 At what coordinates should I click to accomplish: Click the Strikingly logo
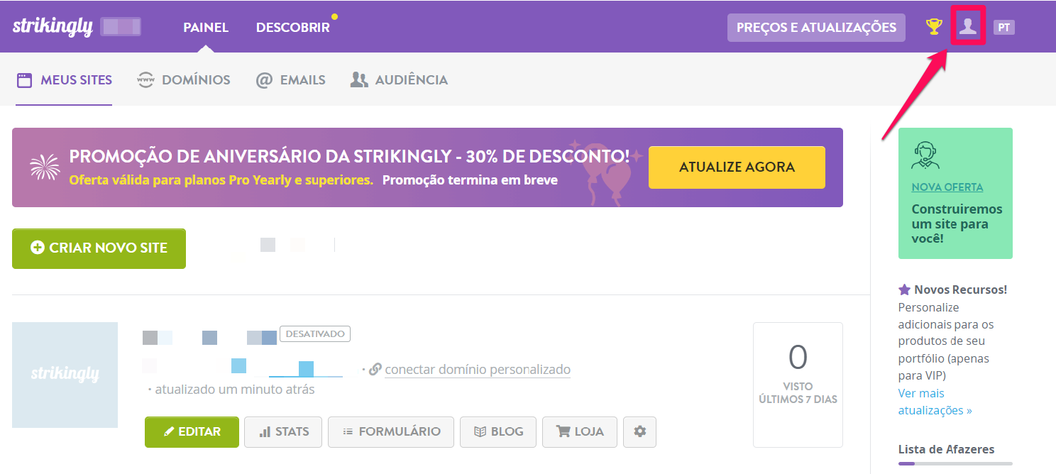[x=53, y=27]
